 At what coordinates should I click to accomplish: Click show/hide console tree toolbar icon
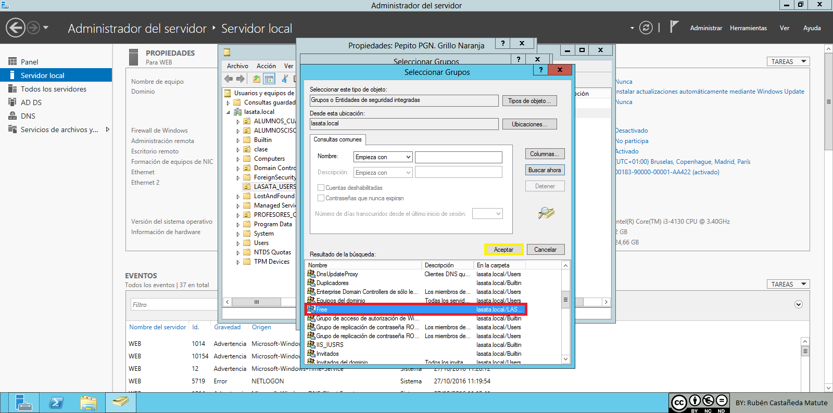tap(269, 79)
